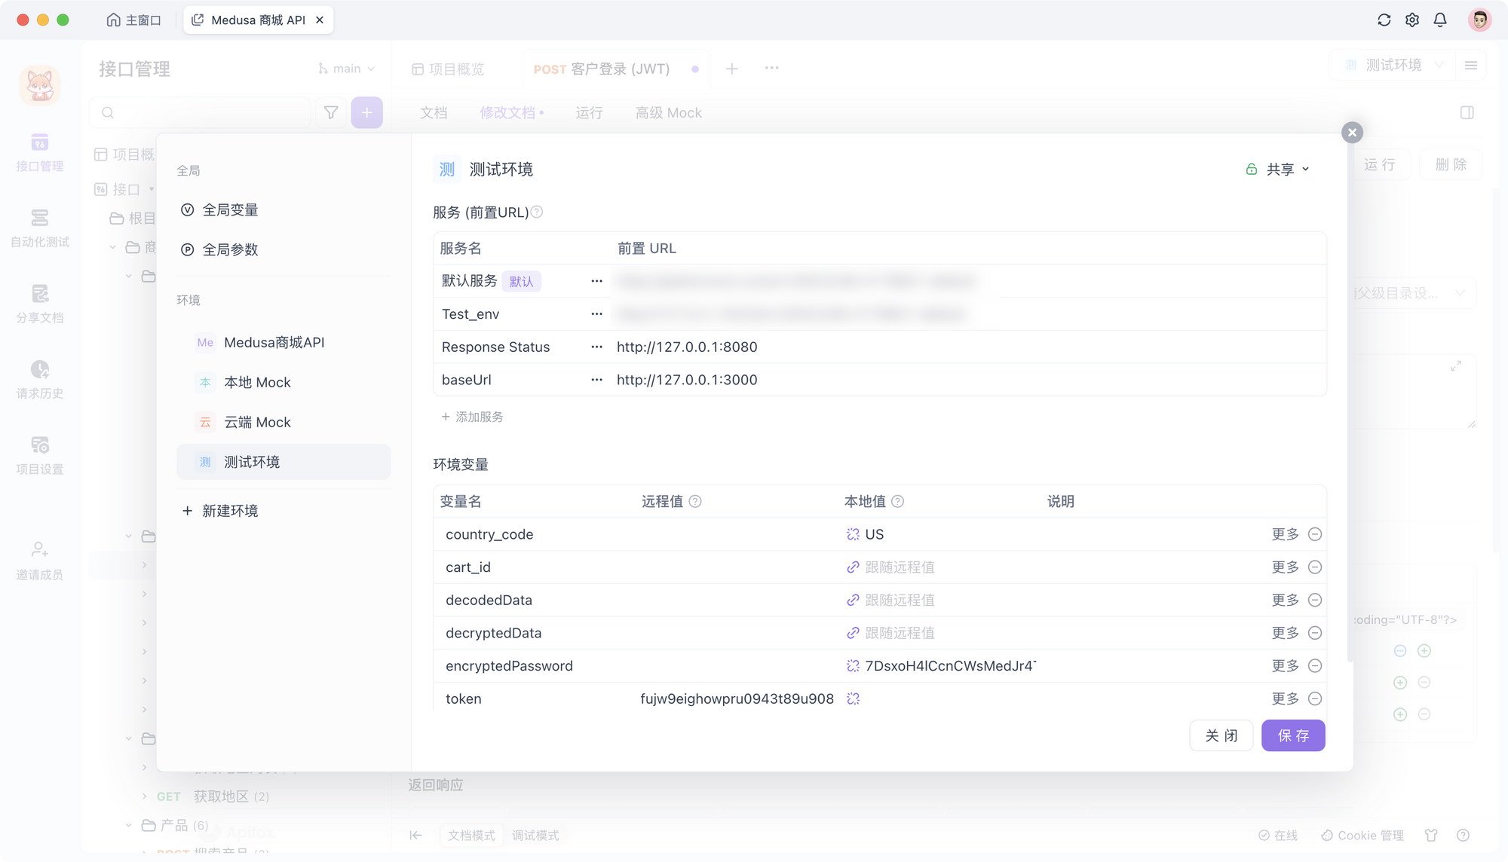Edit the Response Status URL field
The height and width of the screenshot is (862, 1508).
pyautogui.click(x=970, y=347)
